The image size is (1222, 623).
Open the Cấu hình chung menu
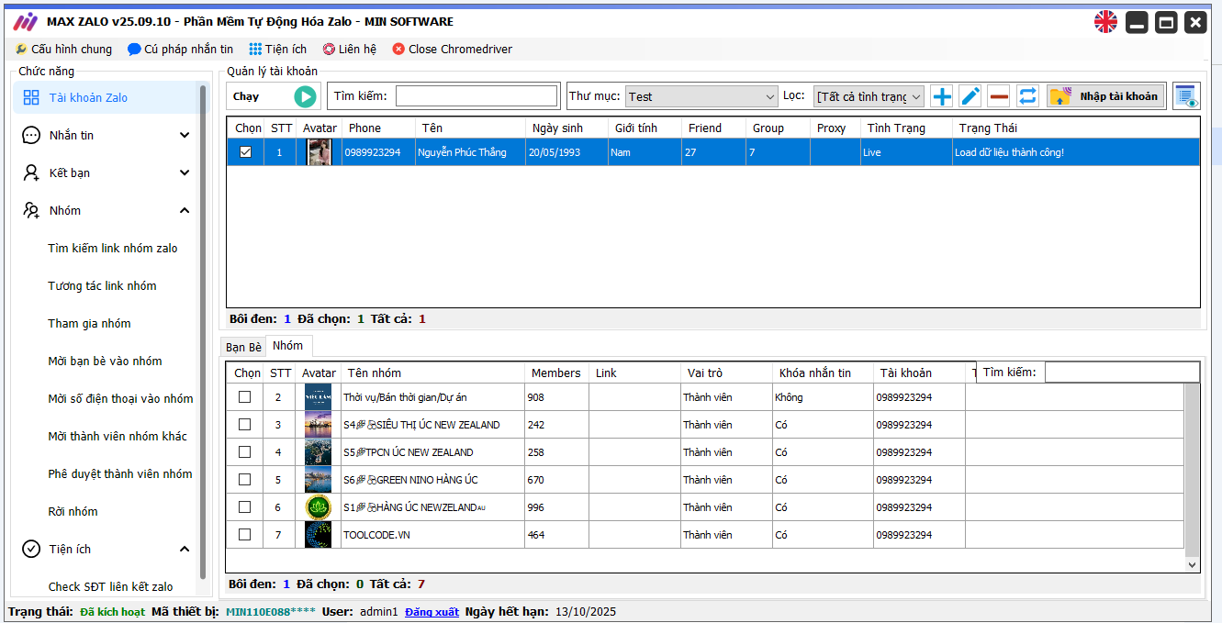[x=63, y=50]
